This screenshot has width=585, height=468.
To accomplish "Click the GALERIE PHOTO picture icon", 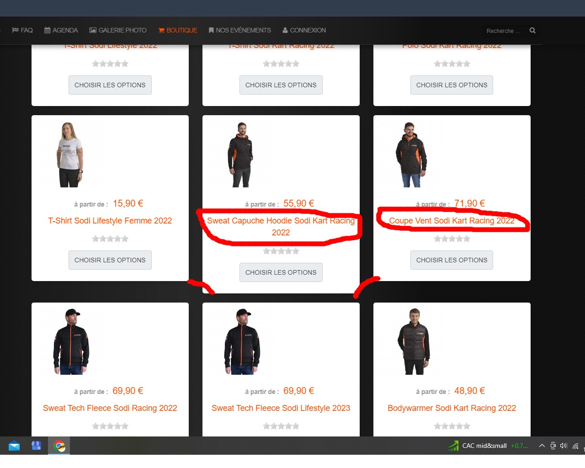I will click(93, 30).
